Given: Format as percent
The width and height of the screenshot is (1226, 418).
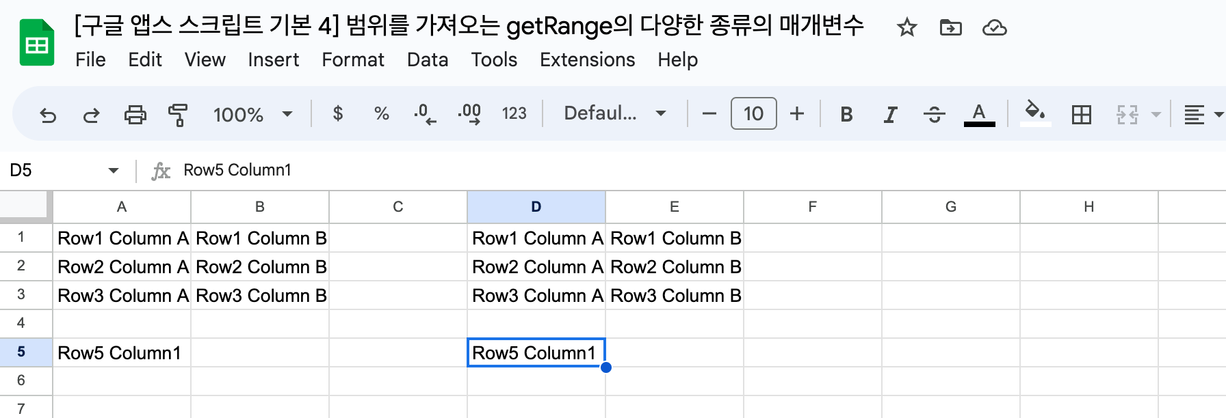Looking at the screenshot, I should [x=382, y=113].
